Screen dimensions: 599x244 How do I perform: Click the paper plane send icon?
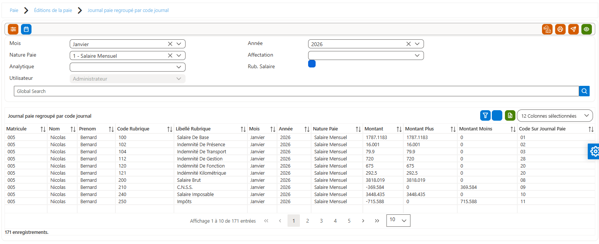574,29
